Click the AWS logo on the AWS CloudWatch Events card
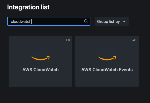 click(107, 55)
